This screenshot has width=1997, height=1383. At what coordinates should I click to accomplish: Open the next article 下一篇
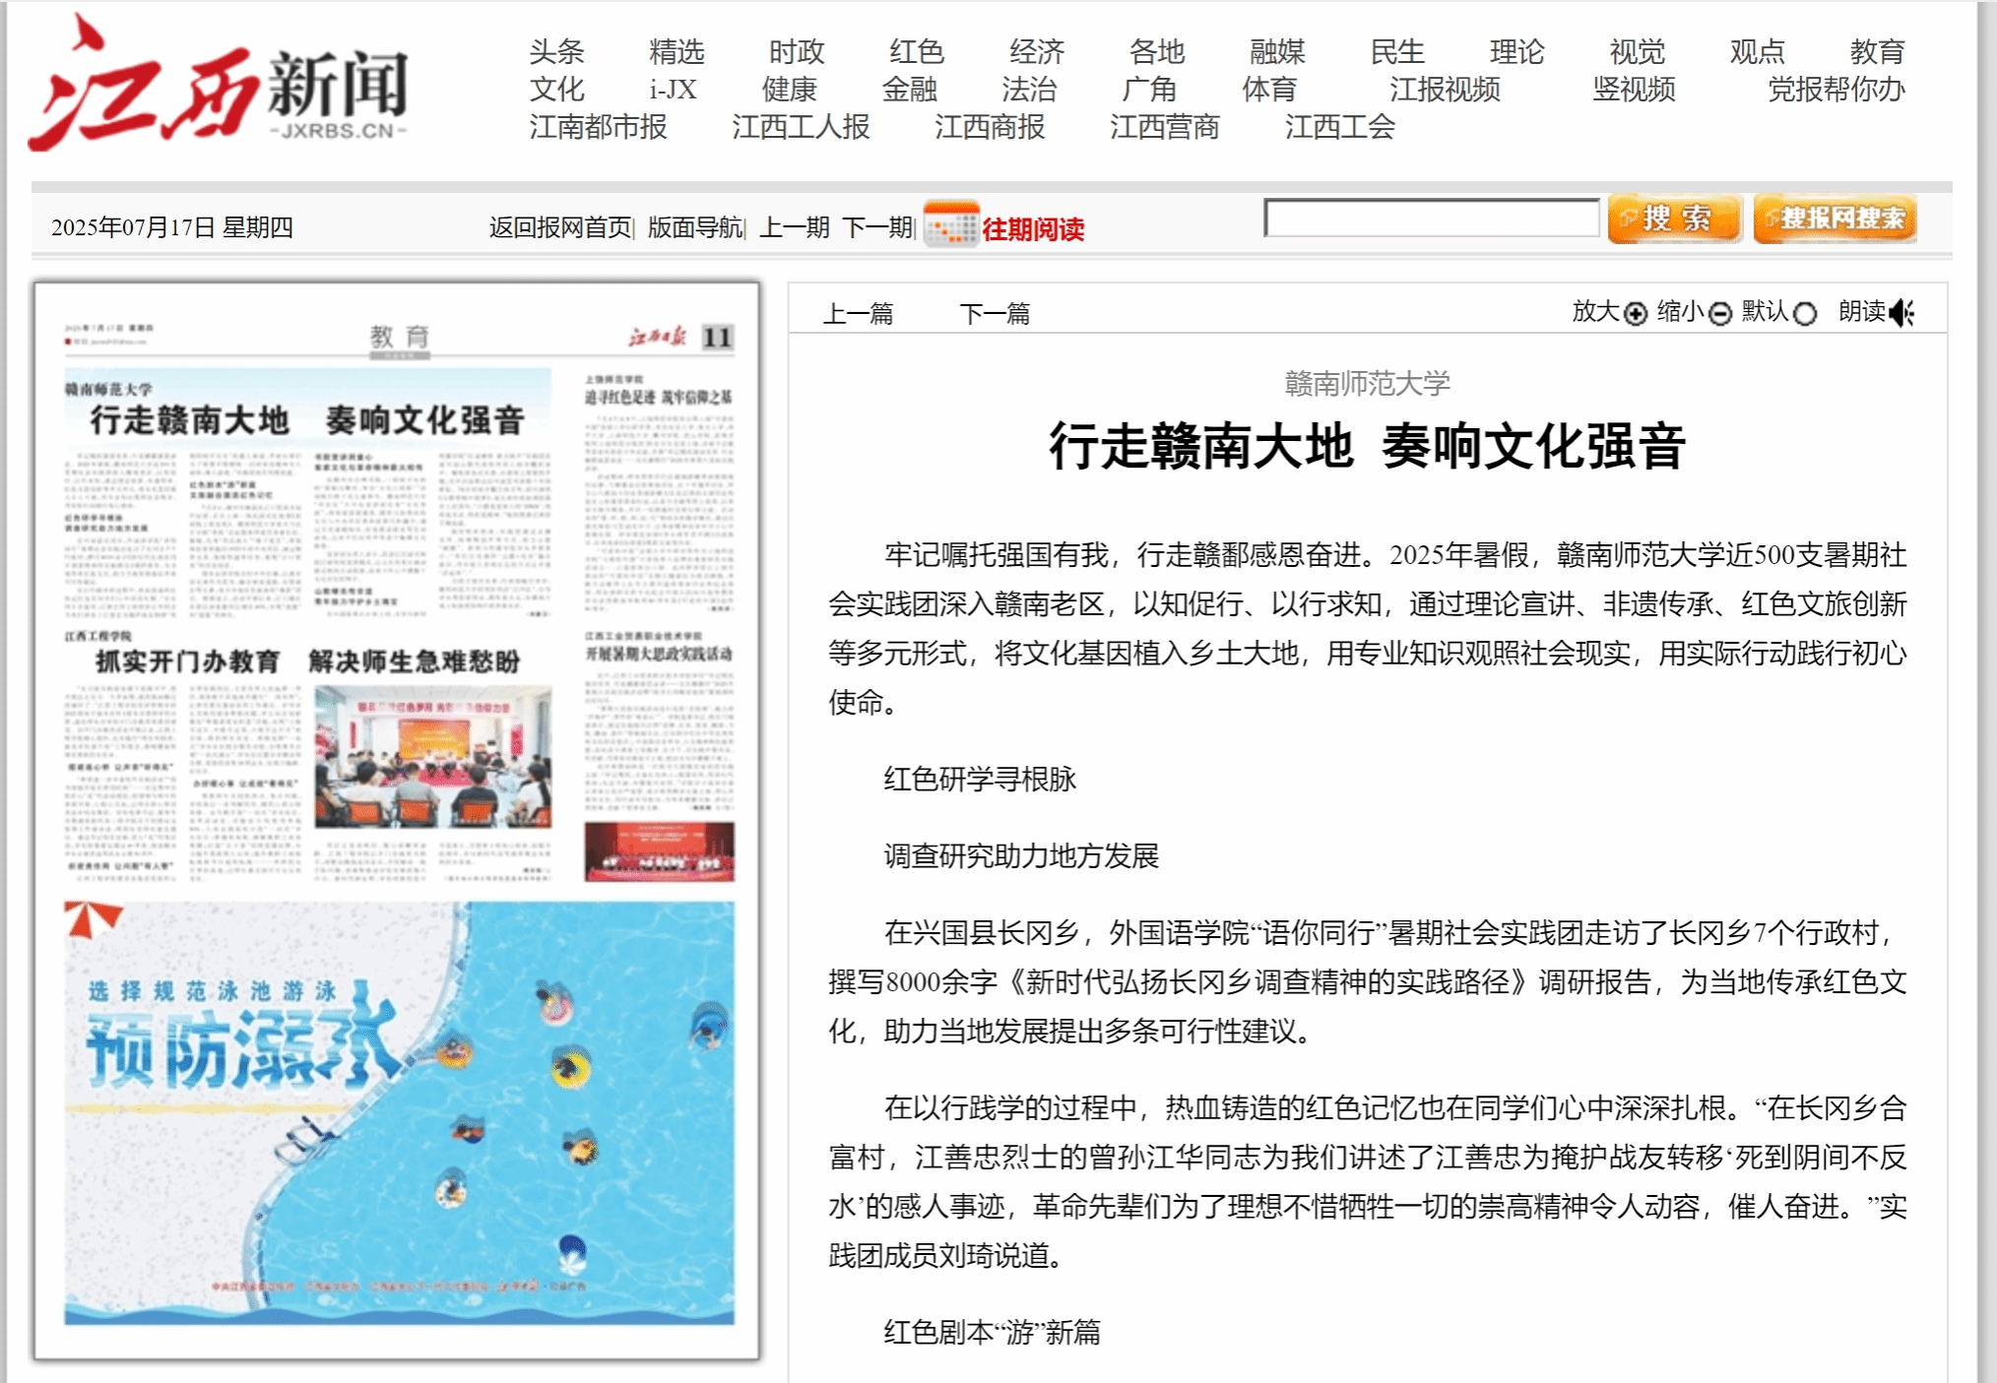[x=995, y=314]
